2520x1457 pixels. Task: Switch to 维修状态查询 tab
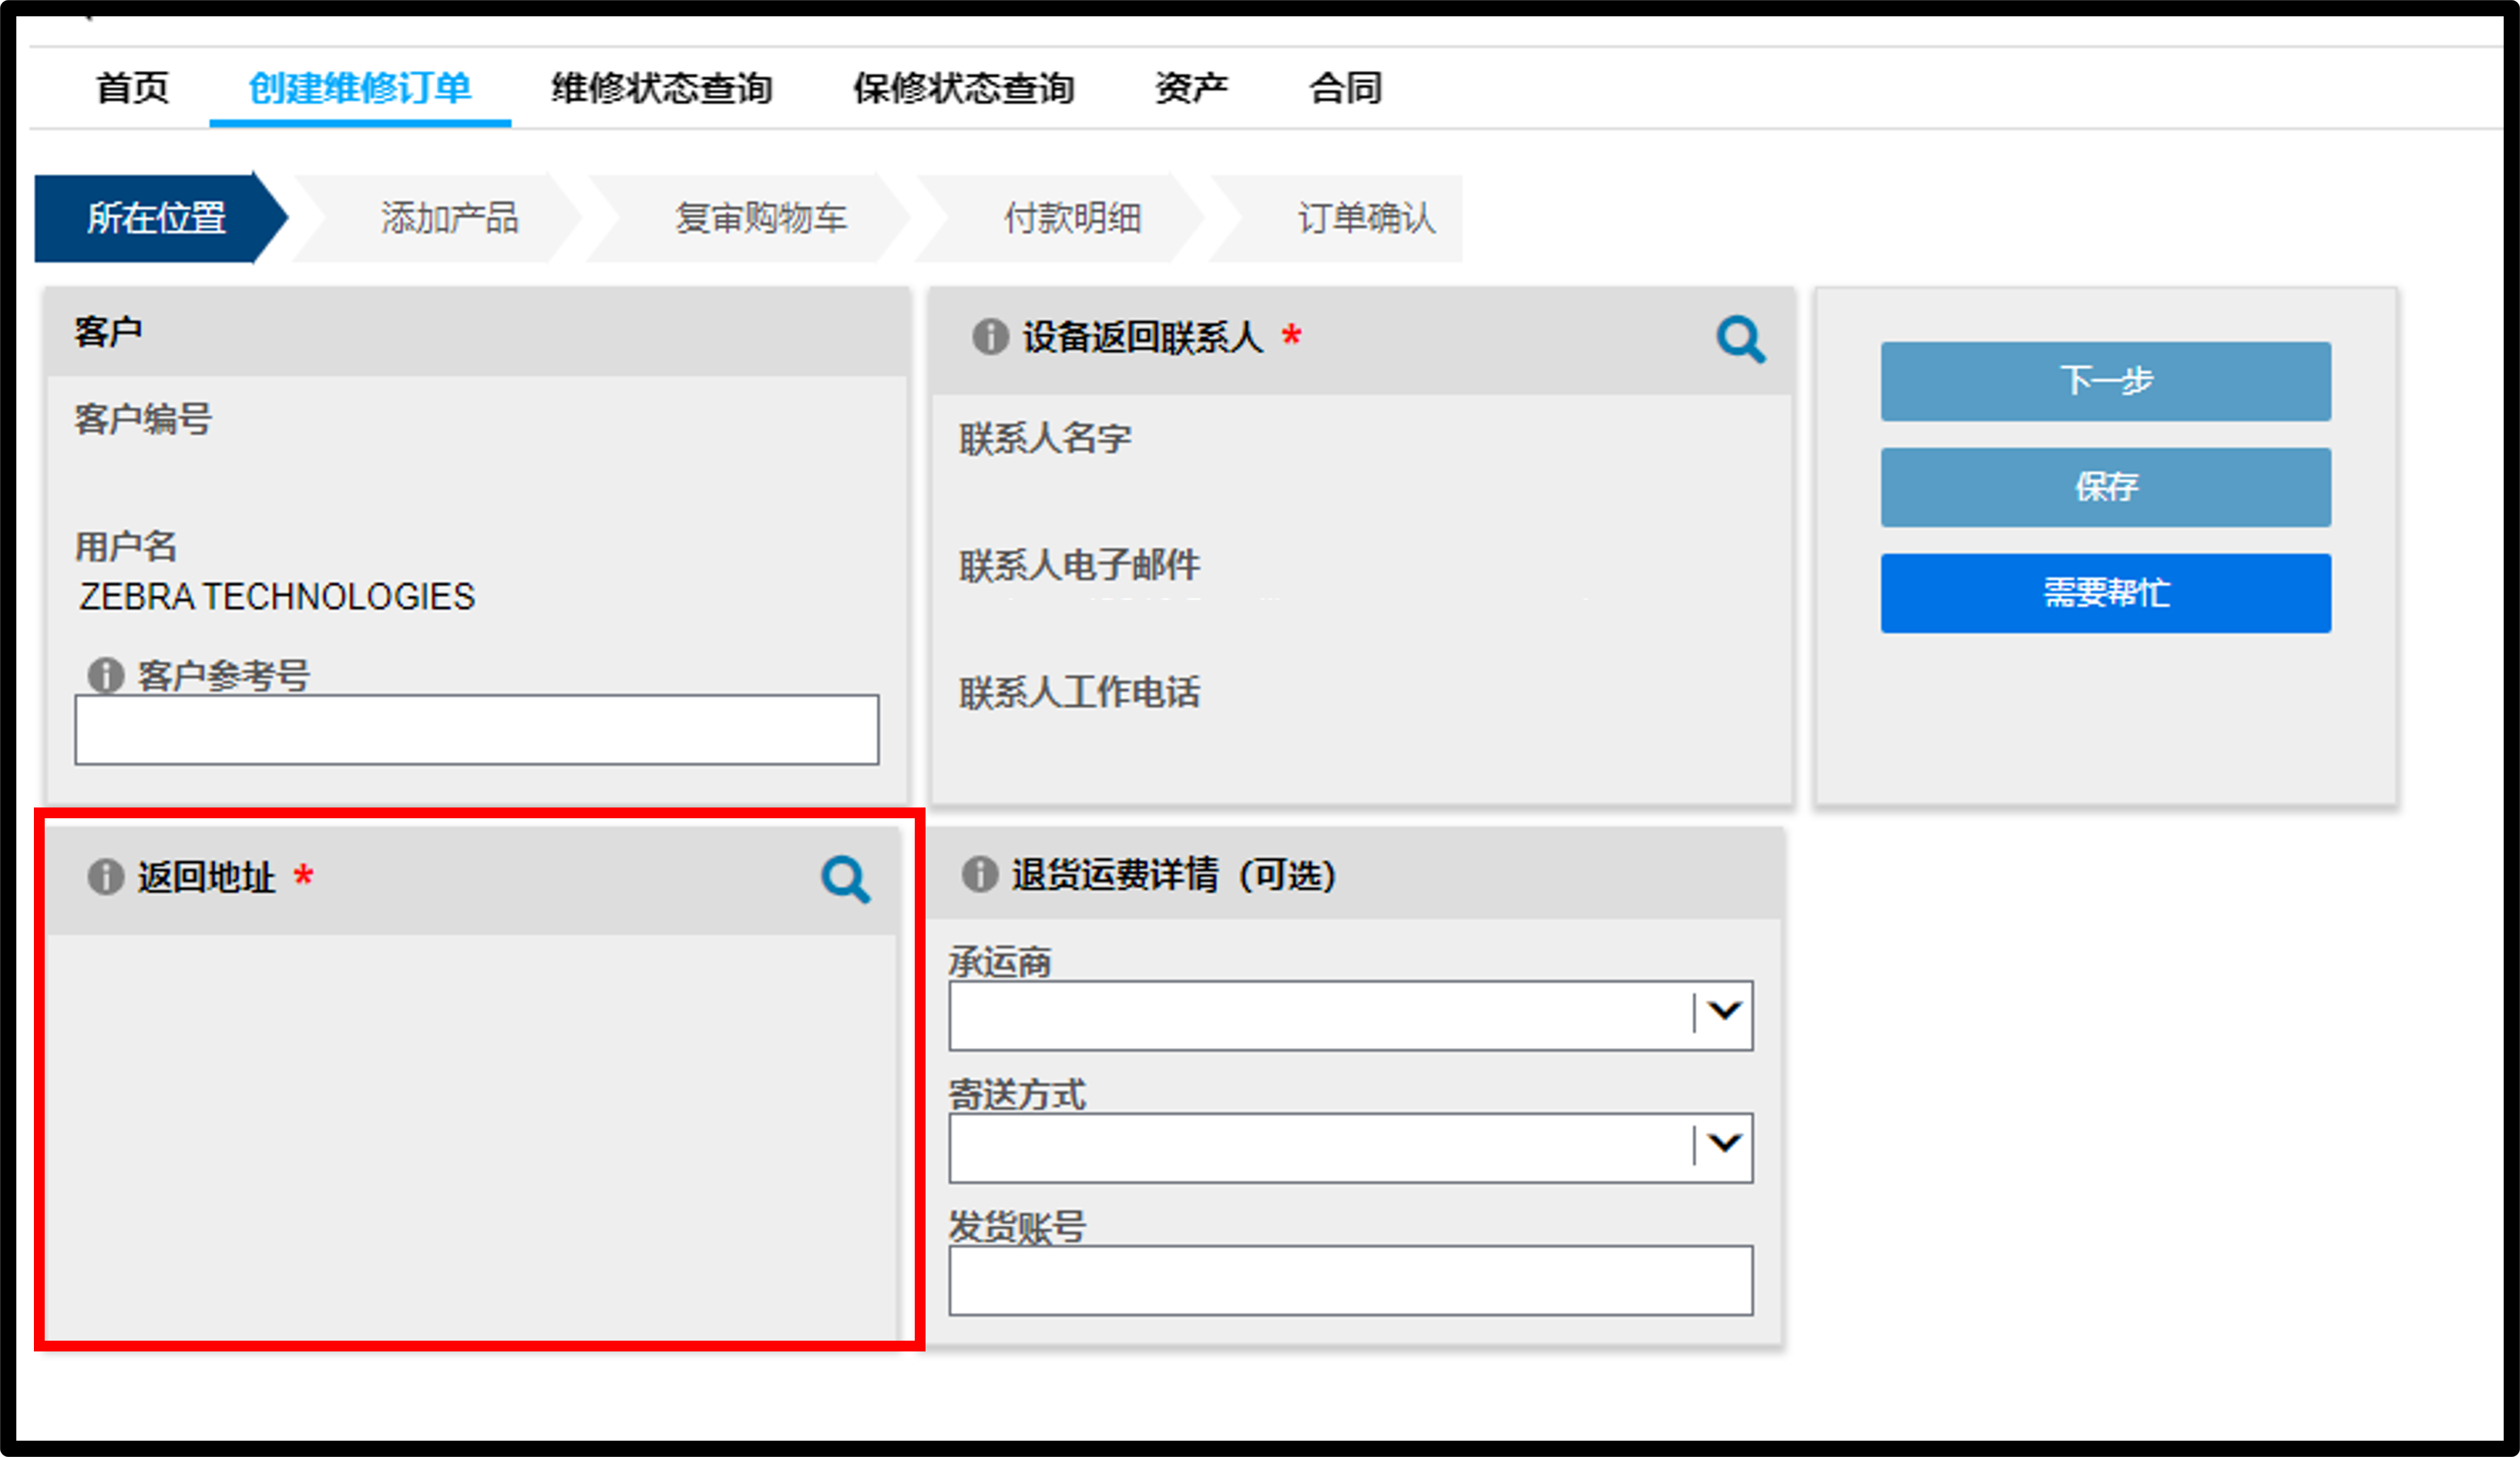[662, 88]
